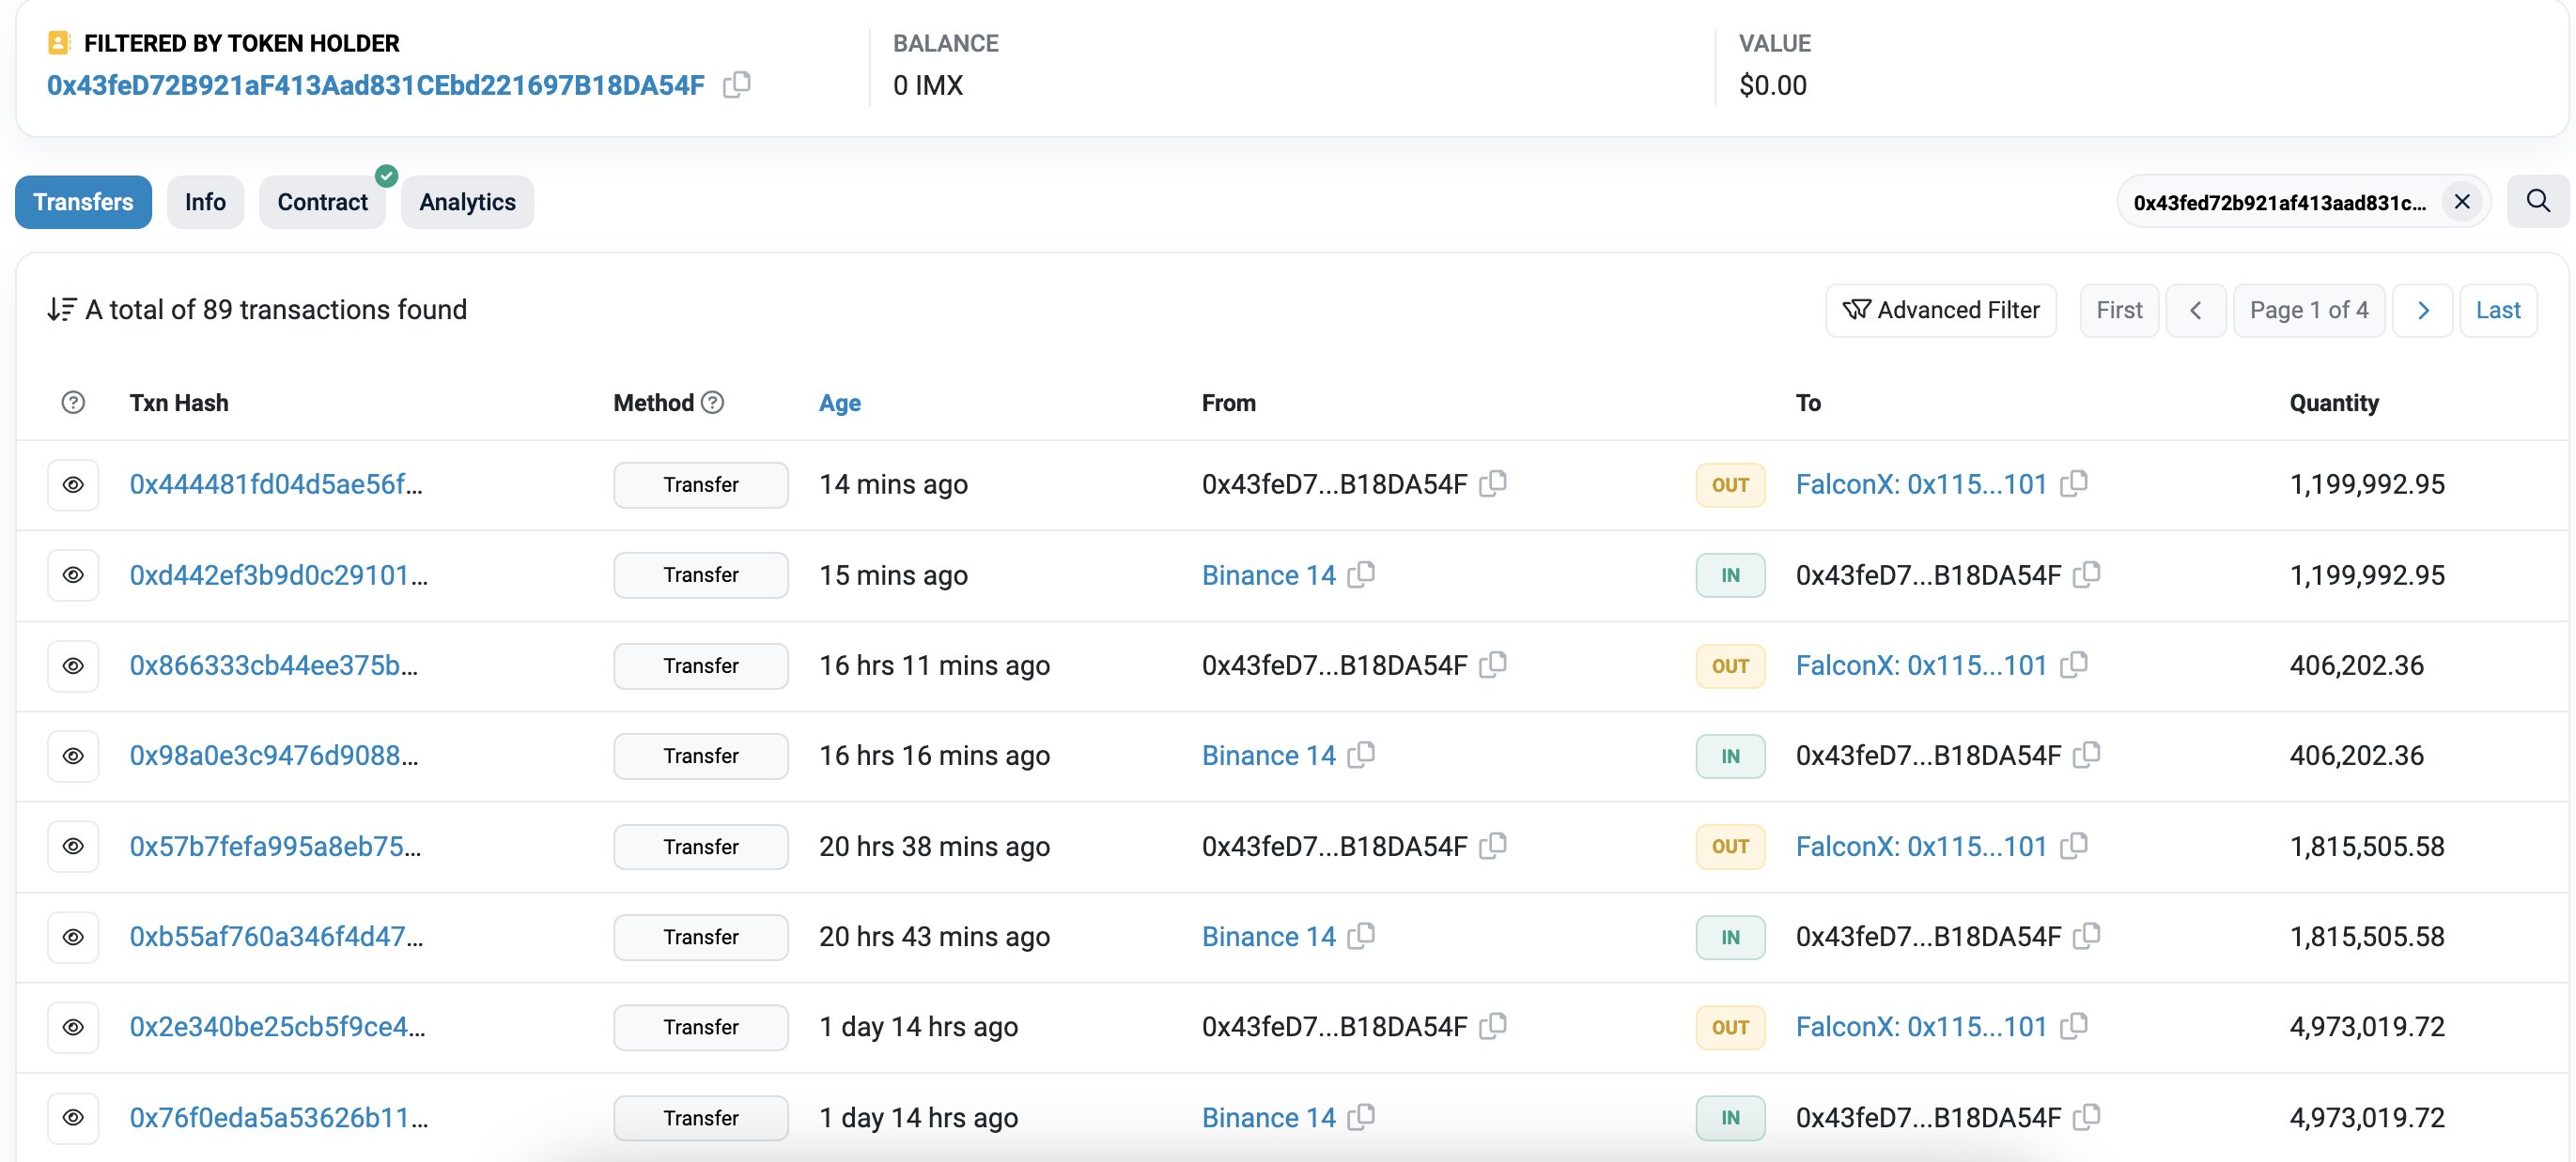Preview transaction 0x2e340be25cb5f9ce4 with eye icon
The image size is (2576, 1162).
(x=73, y=1027)
